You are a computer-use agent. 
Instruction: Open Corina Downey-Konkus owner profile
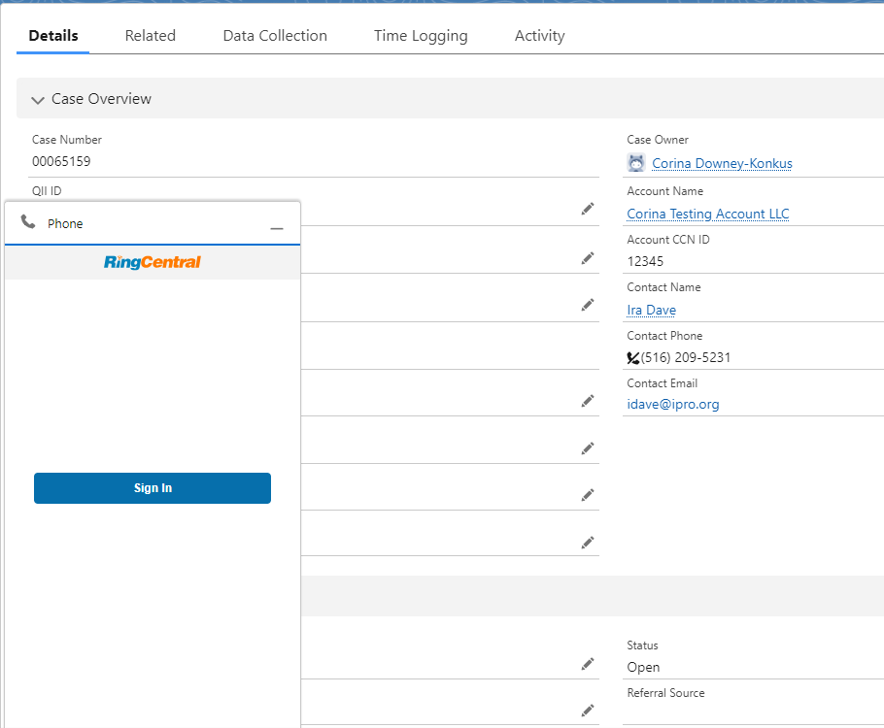click(722, 163)
